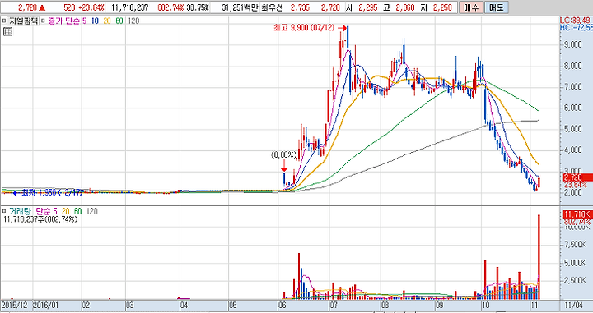Click the red 2,720 current price tag
This screenshot has width=593, height=313.
(x=577, y=177)
